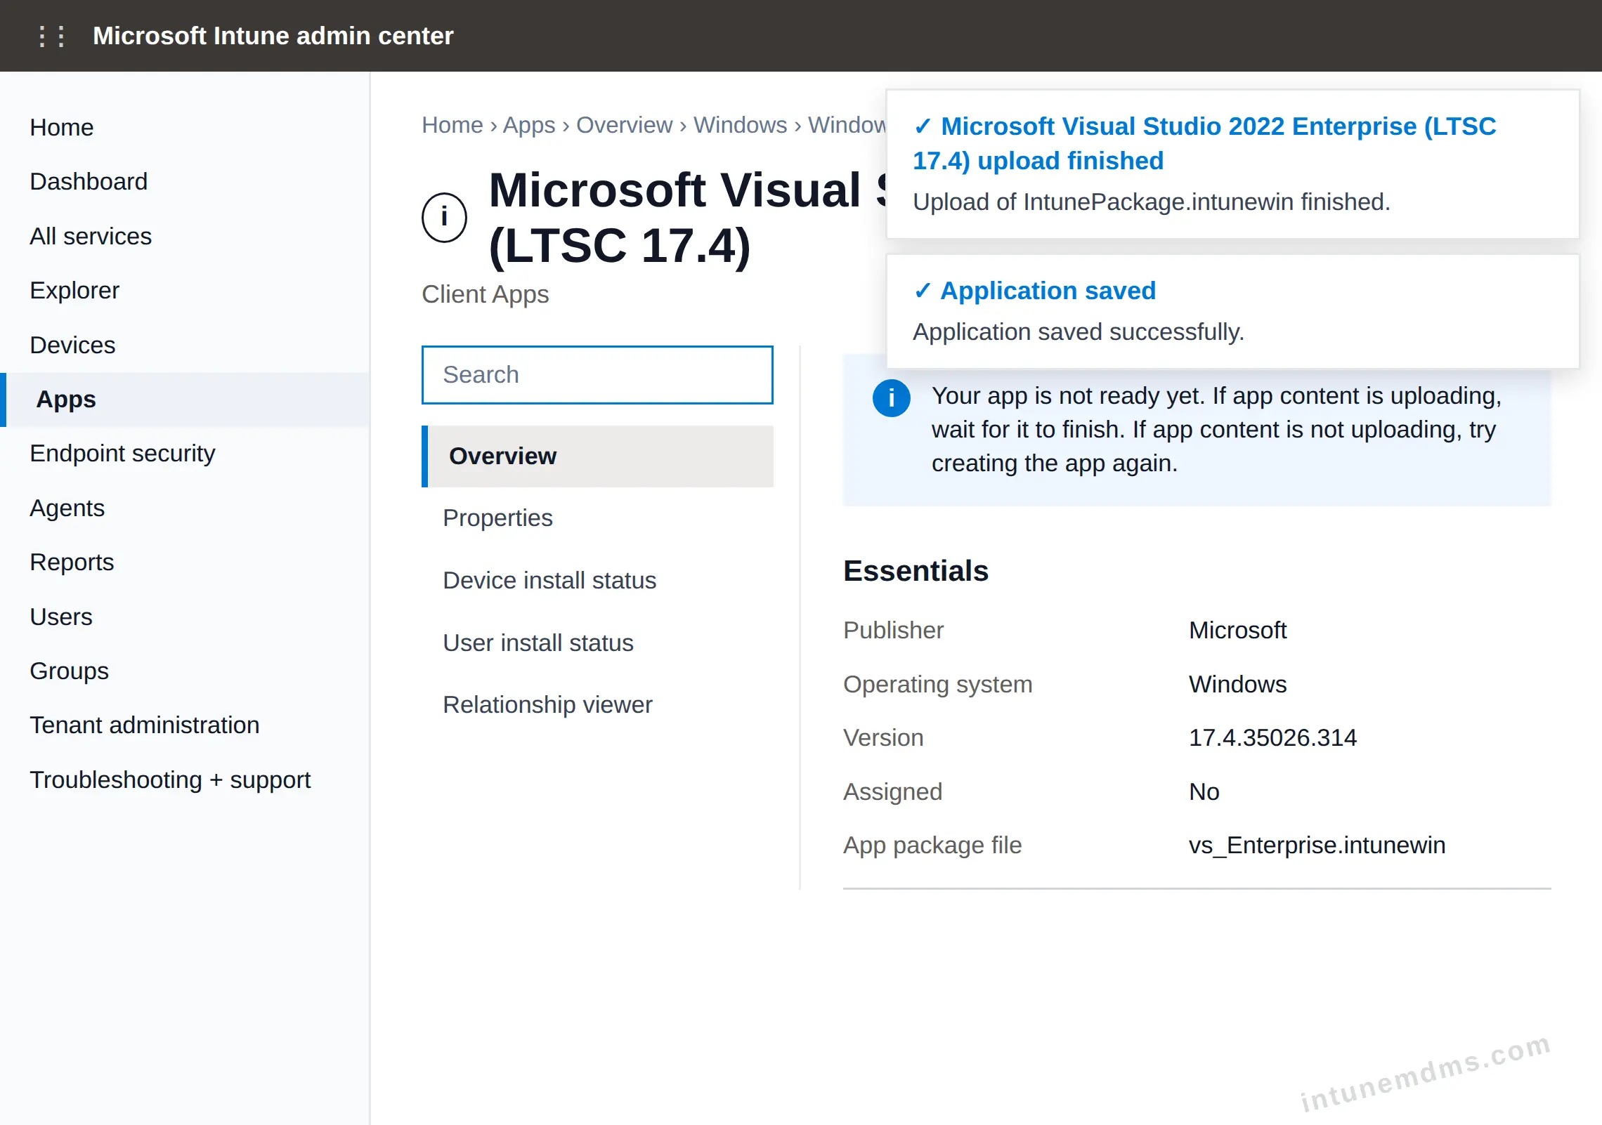Click Microsoft Intune admin center title

273,36
